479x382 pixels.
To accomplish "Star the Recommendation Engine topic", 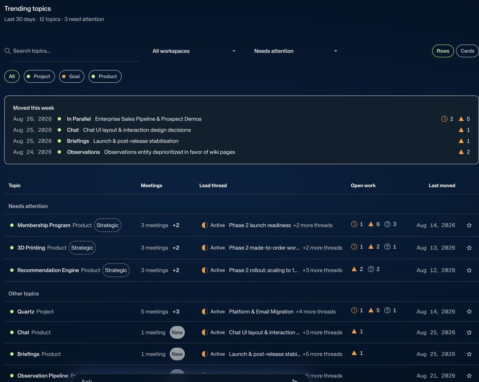I will point(469,270).
